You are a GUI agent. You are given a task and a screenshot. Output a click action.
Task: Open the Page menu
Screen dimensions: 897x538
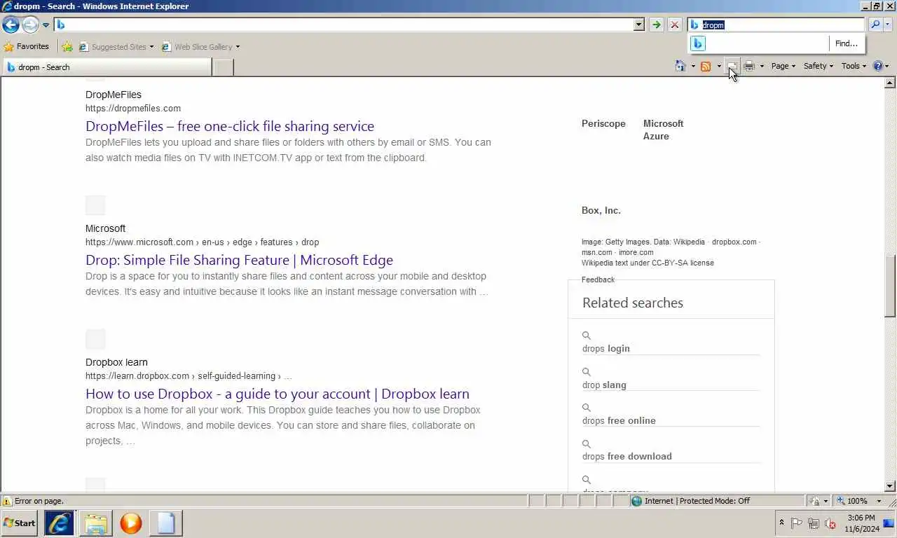(783, 66)
